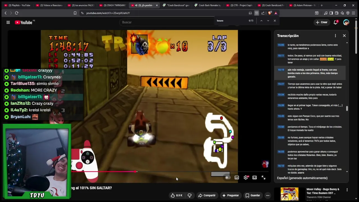Screen dimensions: 359x202
Task: Click the Preguntar button
Action: (230, 195)
